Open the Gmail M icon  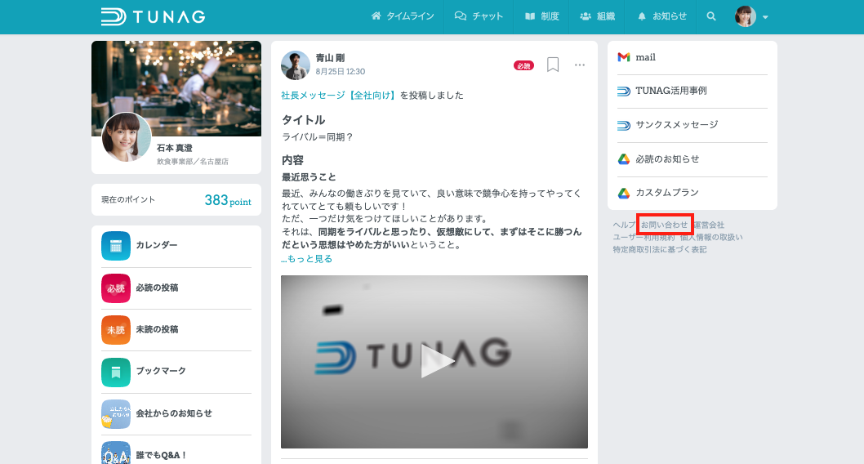point(624,57)
